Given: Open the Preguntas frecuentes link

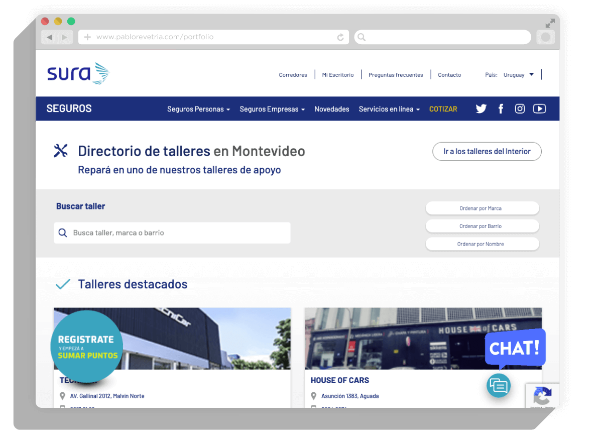Looking at the screenshot, I should [396, 75].
